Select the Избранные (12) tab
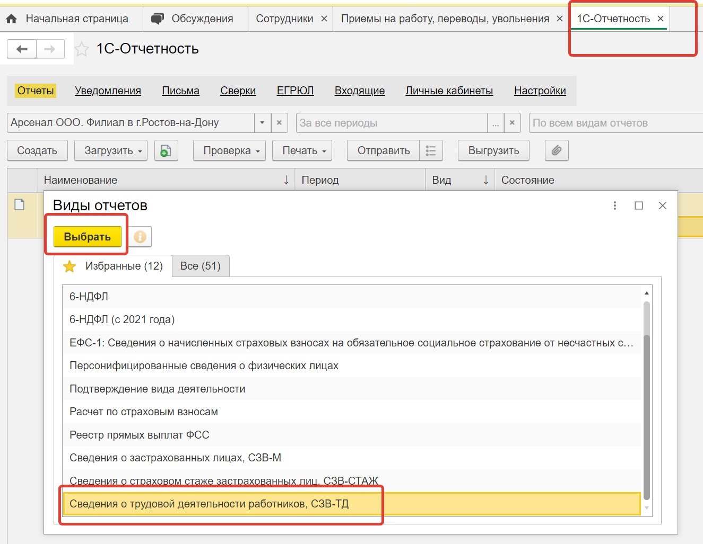 tap(114, 266)
